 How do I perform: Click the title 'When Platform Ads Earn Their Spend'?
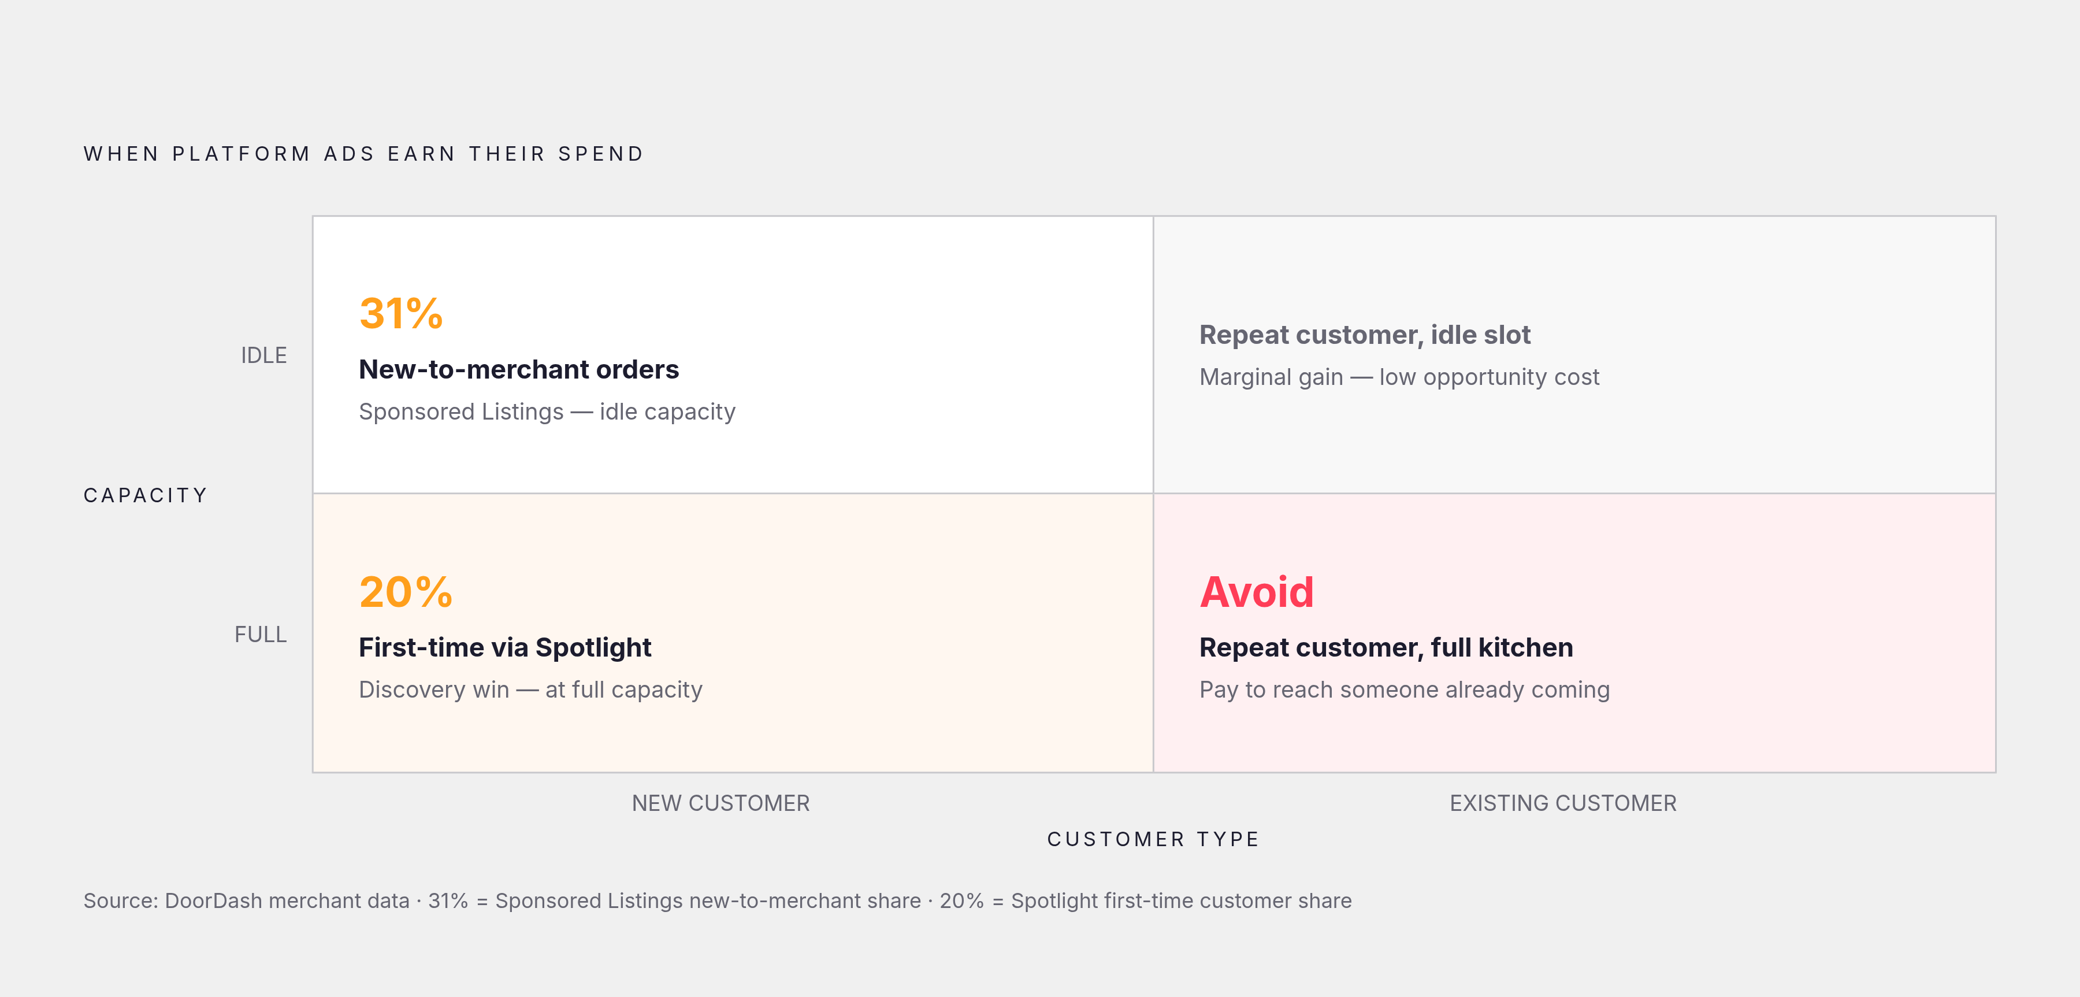[x=363, y=154]
